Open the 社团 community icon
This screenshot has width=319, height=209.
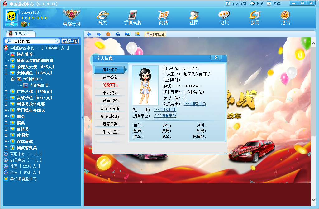pos(194,18)
